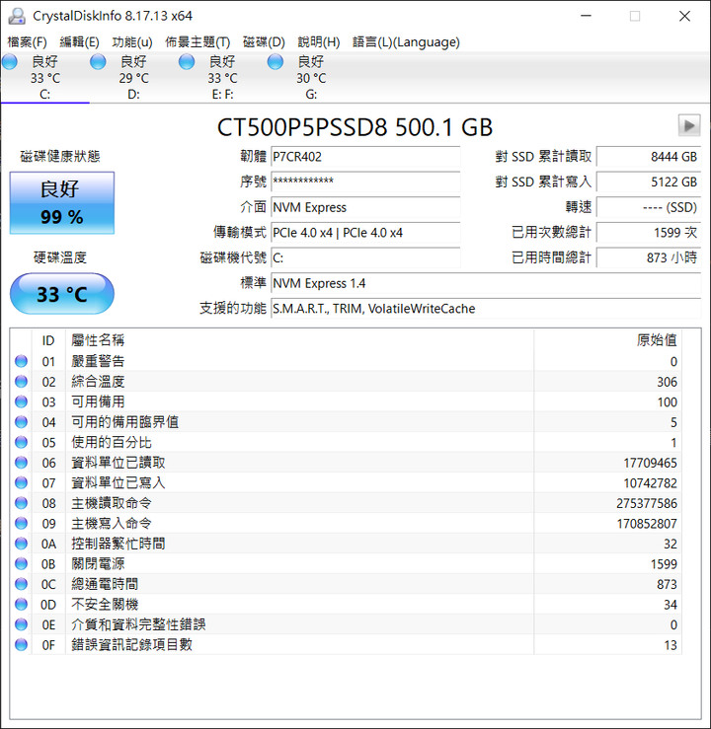The height and width of the screenshot is (729, 711).
Task: Click blue status dot of attribute 0A 控制器繁忙時間
Action: click(21, 543)
